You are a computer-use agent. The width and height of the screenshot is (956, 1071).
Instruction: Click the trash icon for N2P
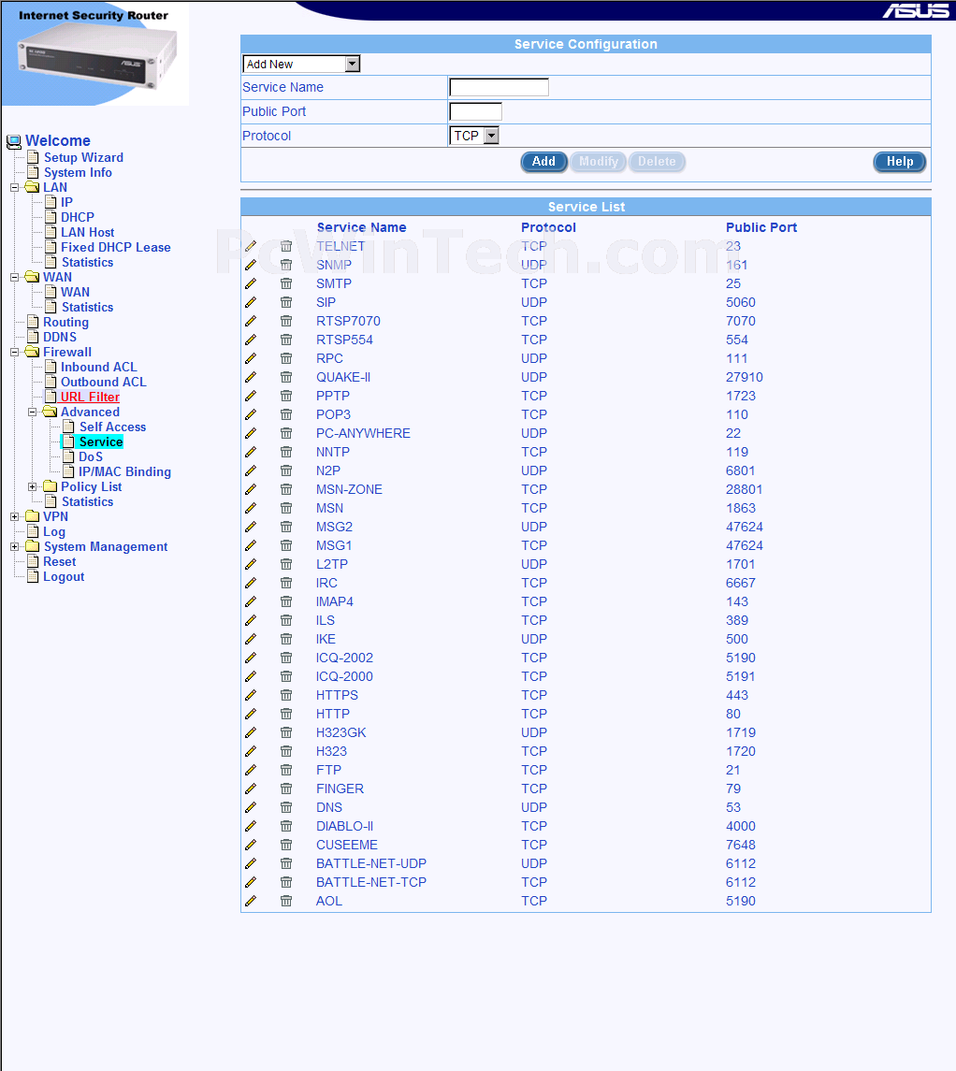[x=286, y=470]
